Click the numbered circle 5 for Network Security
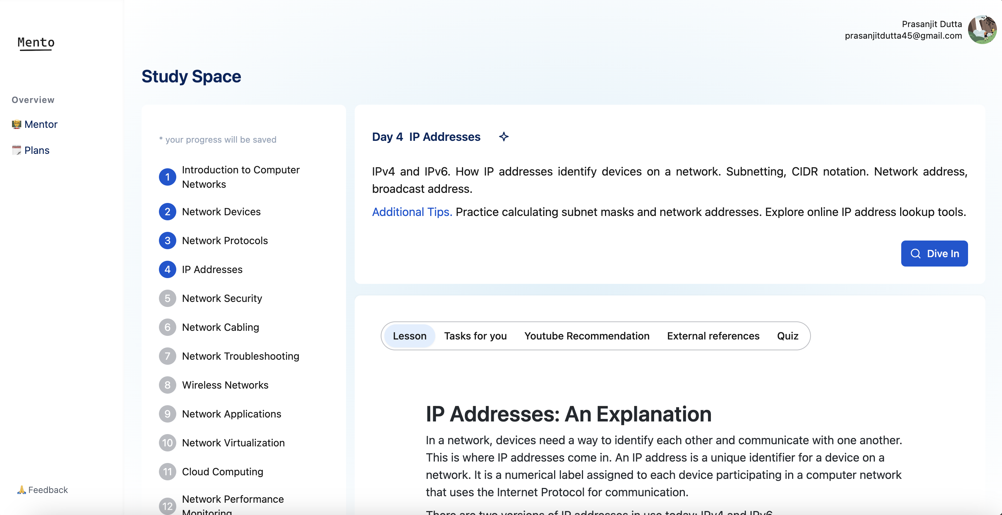The image size is (1002, 515). pyautogui.click(x=167, y=298)
